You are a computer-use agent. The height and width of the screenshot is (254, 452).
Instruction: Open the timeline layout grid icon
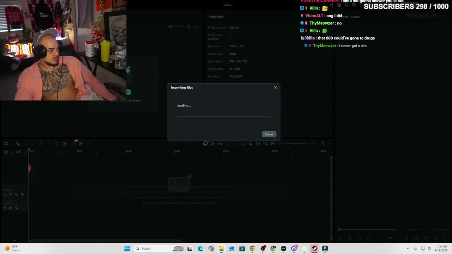tap(6, 144)
